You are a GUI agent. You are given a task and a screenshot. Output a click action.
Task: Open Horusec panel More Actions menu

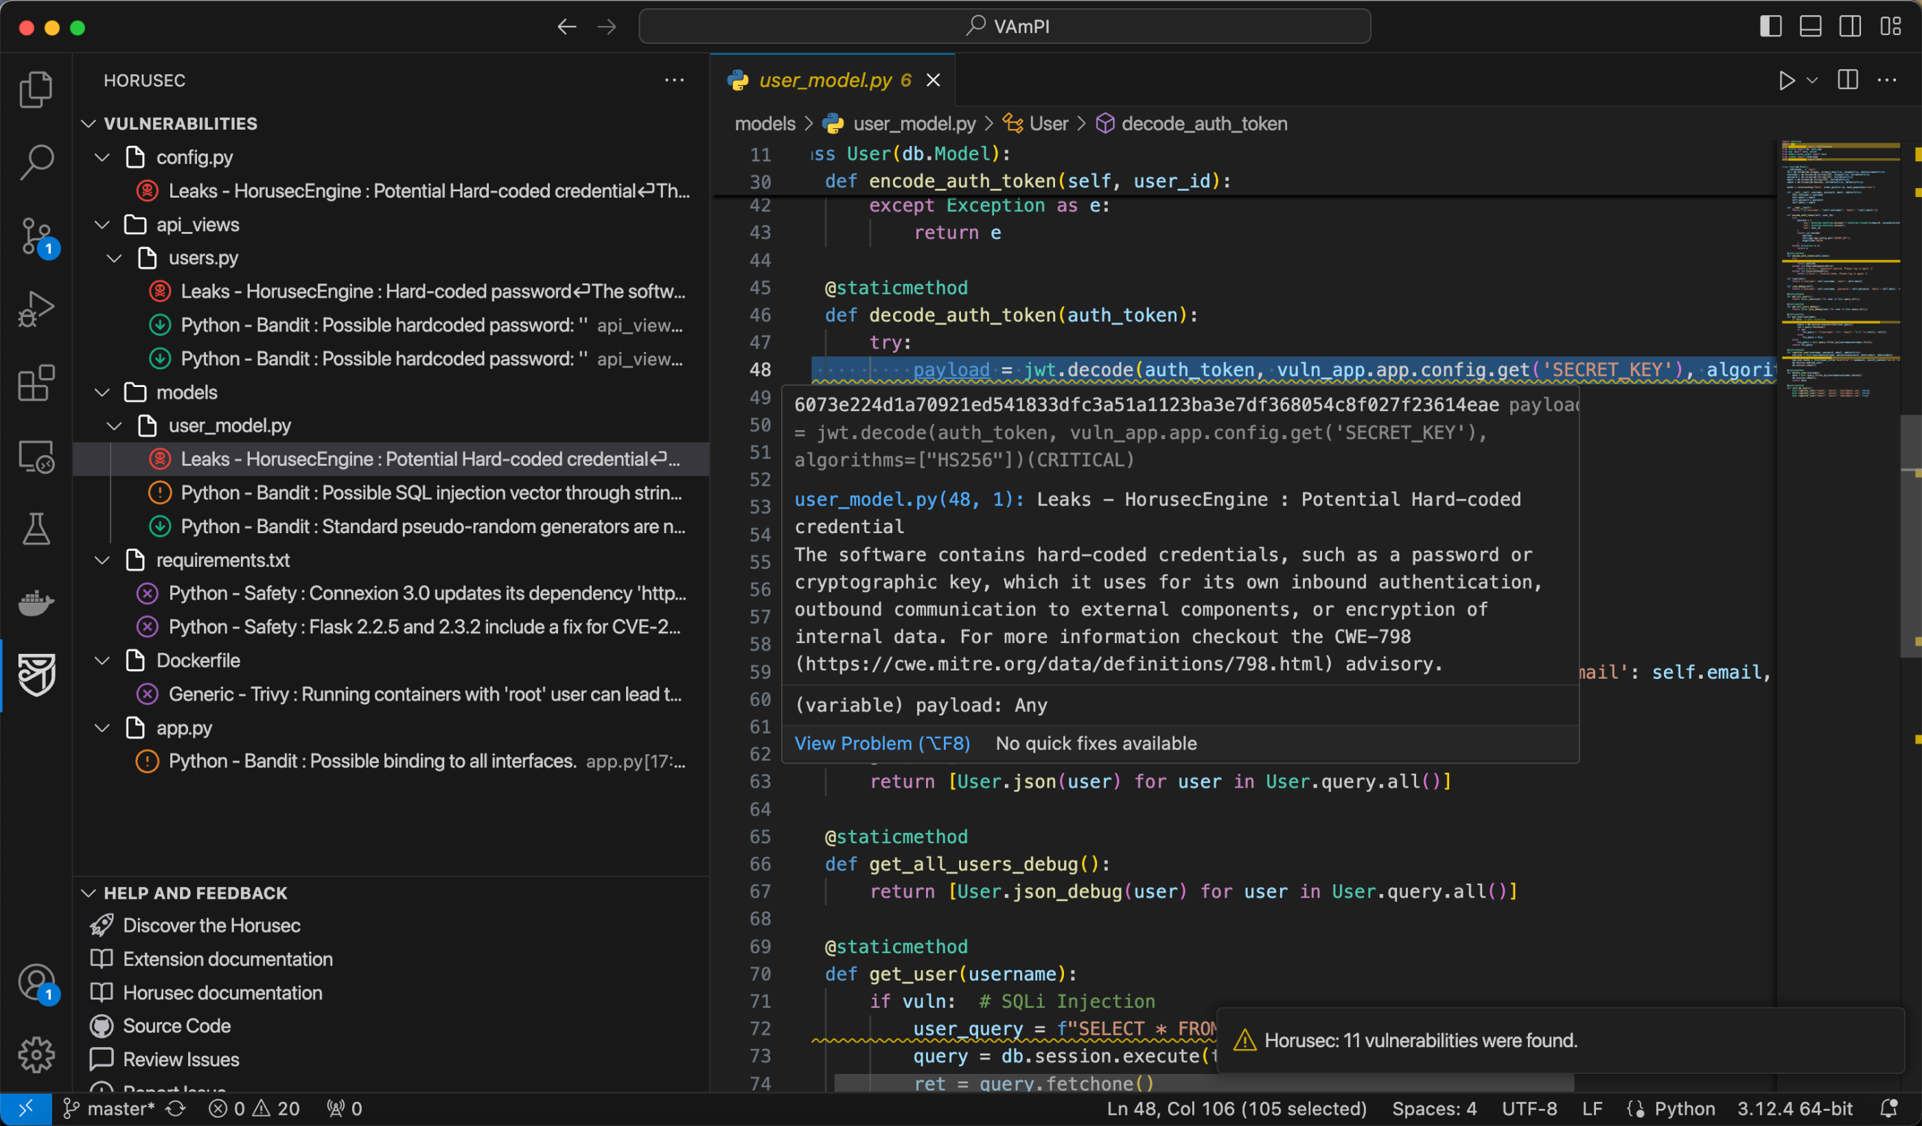[674, 80]
